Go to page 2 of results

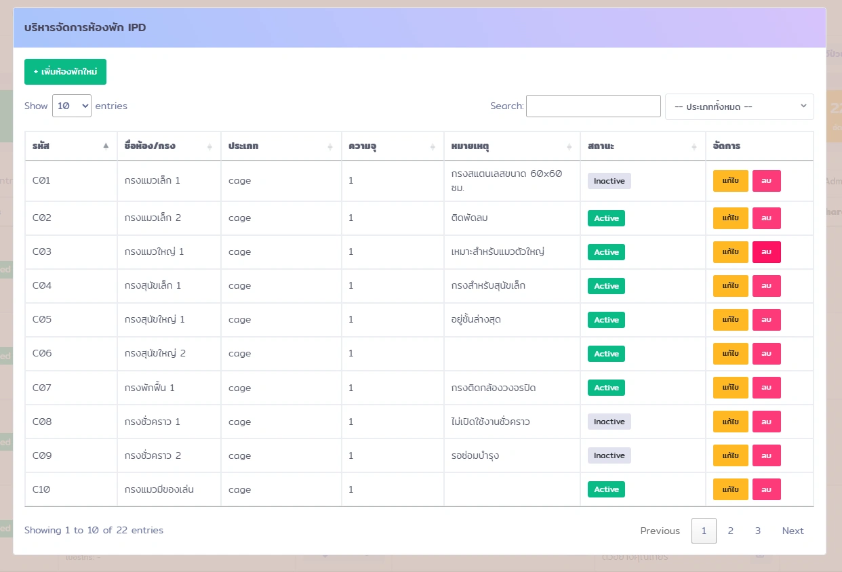tap(730, 531)
